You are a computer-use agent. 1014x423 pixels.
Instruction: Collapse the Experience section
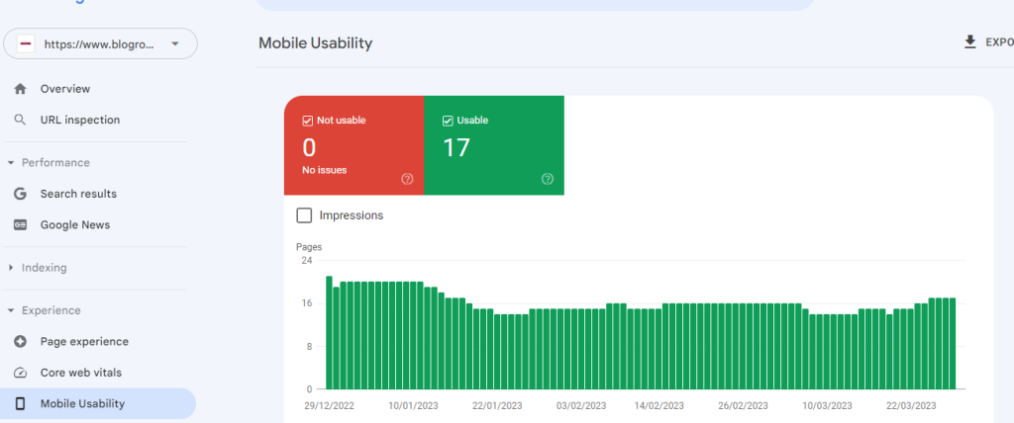coord(10,310)
